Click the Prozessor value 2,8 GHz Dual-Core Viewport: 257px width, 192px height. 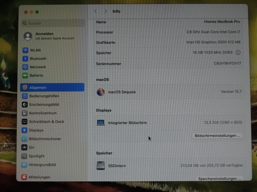tap(213, 32)
